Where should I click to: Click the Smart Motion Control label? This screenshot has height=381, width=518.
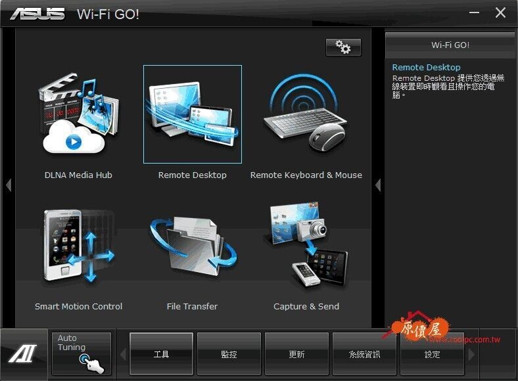[x=79, y=306]
